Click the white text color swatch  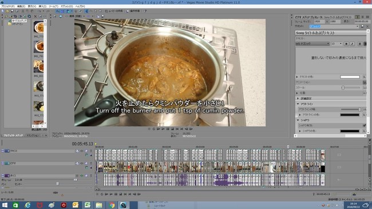(350, 77)
